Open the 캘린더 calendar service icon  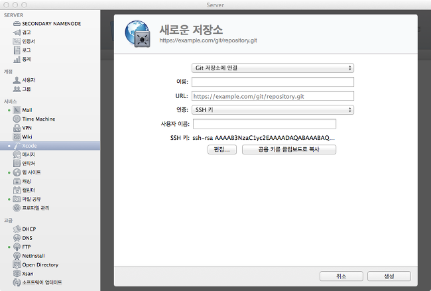pos(17,190)
